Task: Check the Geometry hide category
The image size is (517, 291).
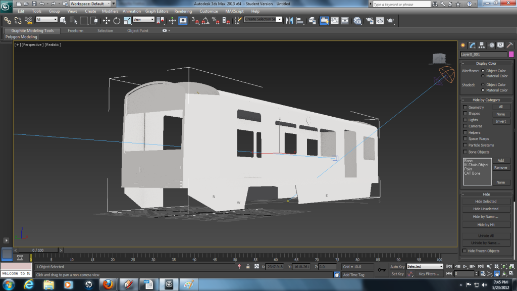Action: (x=465, y=107)
